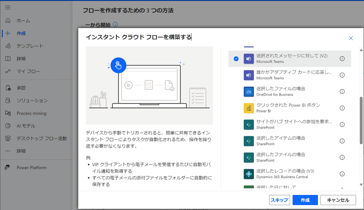Click the laptop flow illustration image
Viewport: 364px width, 210px height.
click(150, 85)
